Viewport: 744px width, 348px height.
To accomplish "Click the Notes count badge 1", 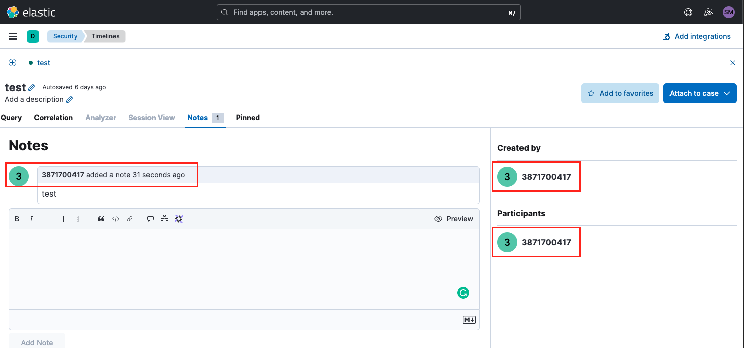I will point(218,118).
